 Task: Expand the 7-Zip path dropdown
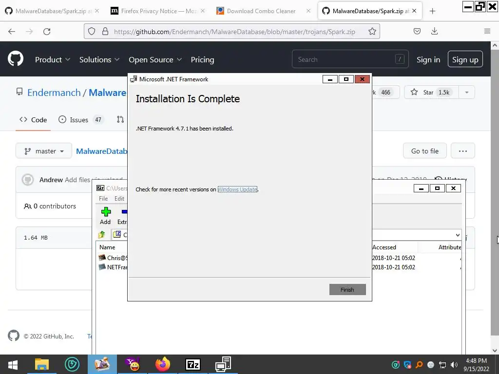(457, 235)
